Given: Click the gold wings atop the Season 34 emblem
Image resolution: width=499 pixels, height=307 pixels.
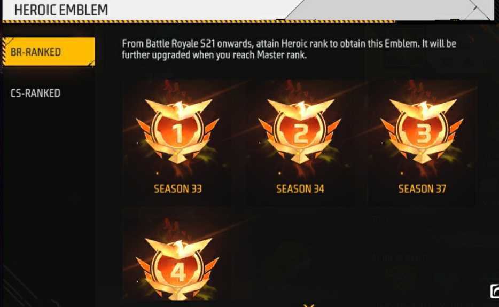Looking at the screenshot, I should [x=301, y=108].
